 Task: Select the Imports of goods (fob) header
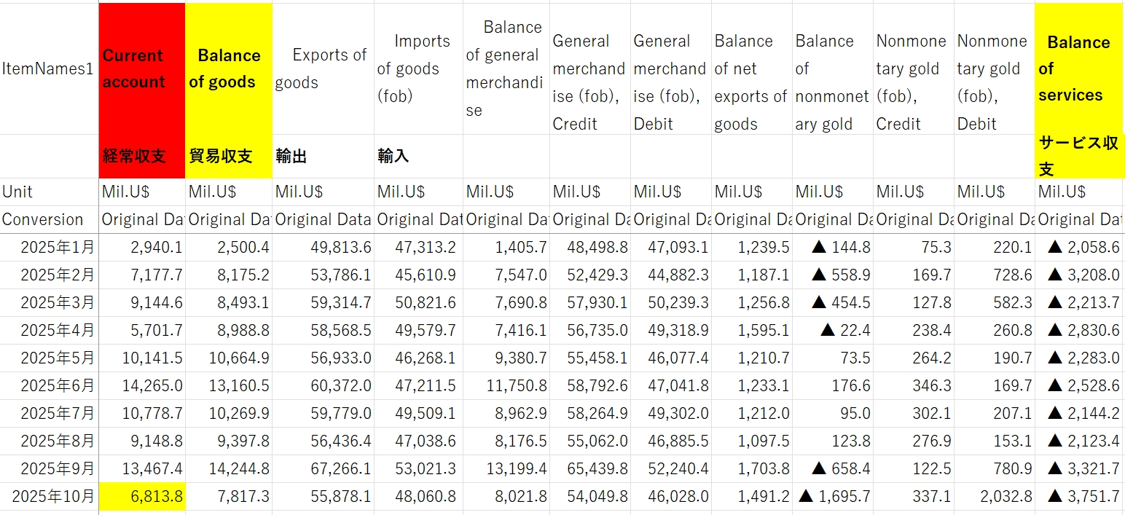click(x=418, y=69)
